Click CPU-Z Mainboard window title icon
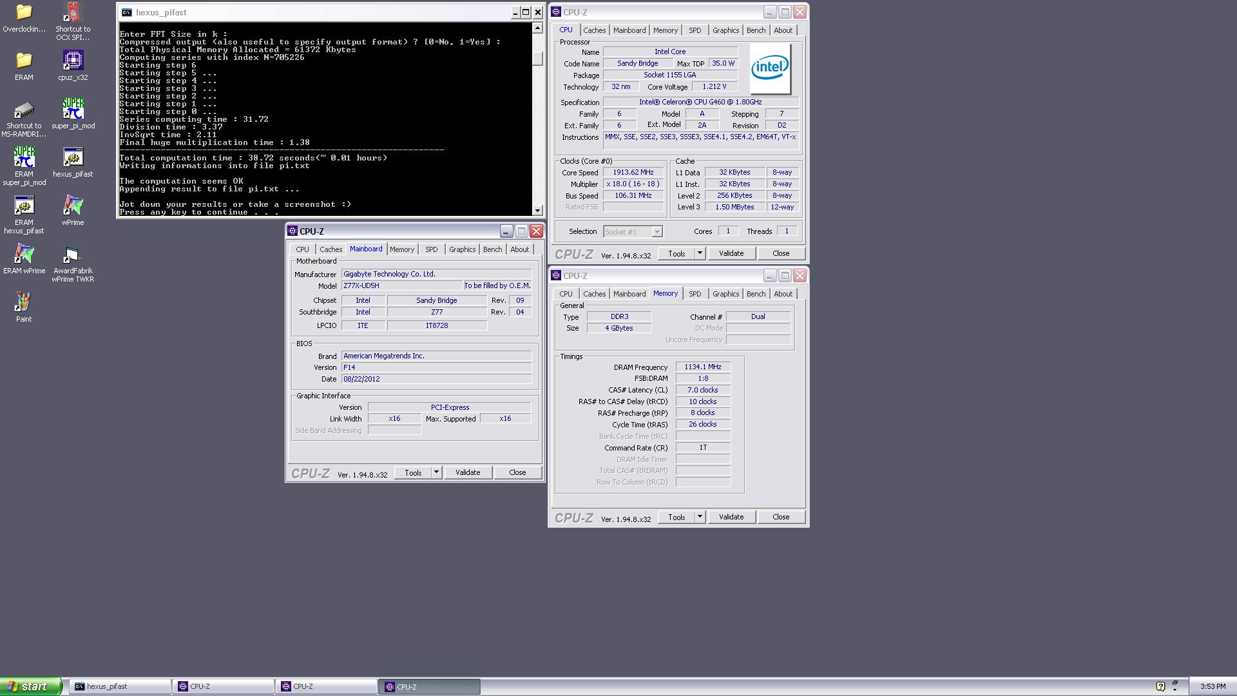This screenshot has width=1237, height=696. 292,231
